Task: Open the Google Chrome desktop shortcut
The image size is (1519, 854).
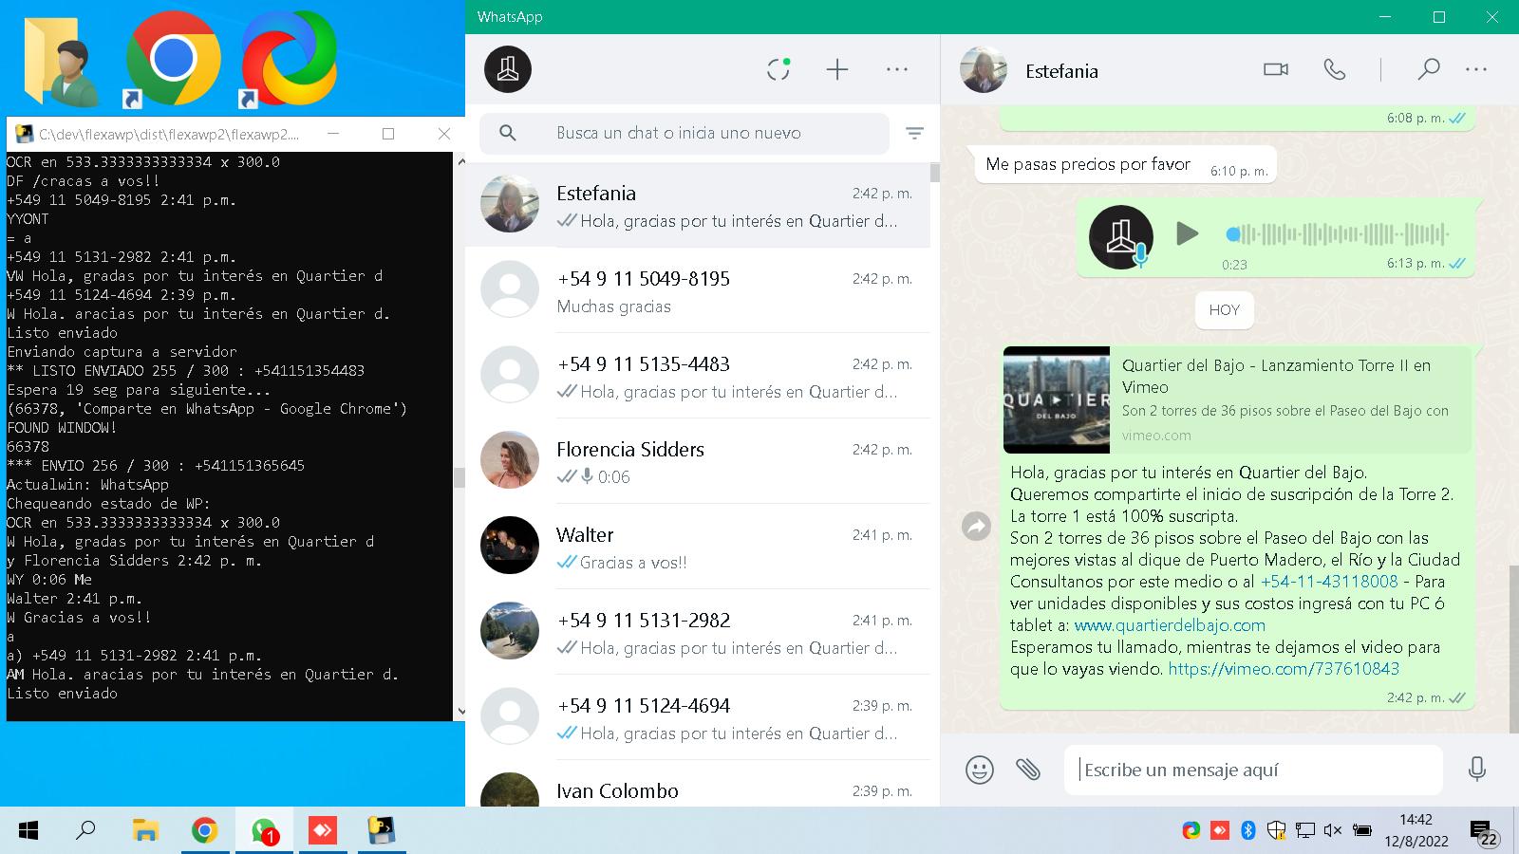Action: point(173,60)
